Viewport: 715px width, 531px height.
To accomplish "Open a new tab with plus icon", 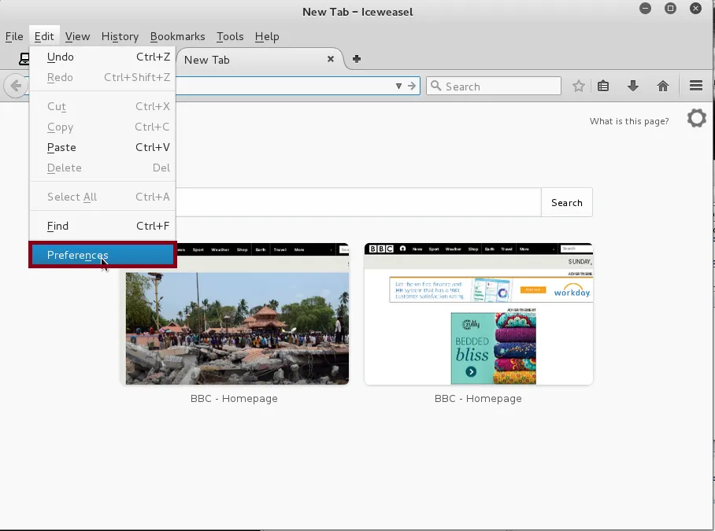I will [x=357, y=59].
